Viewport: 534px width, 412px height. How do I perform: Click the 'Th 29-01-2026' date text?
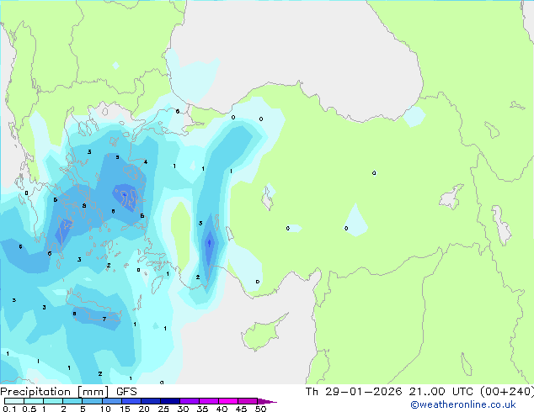pyautogui.click(x=354, y=392)
